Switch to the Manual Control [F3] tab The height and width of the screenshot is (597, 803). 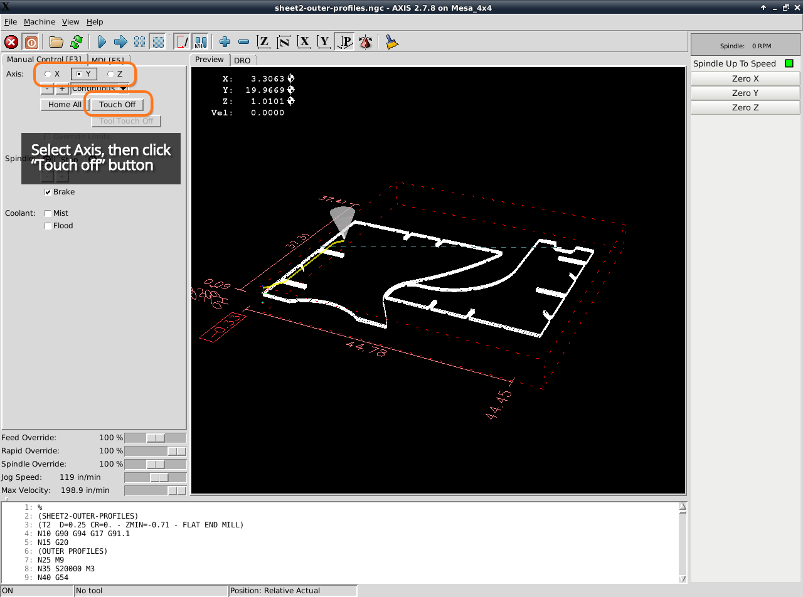(44, 60)
